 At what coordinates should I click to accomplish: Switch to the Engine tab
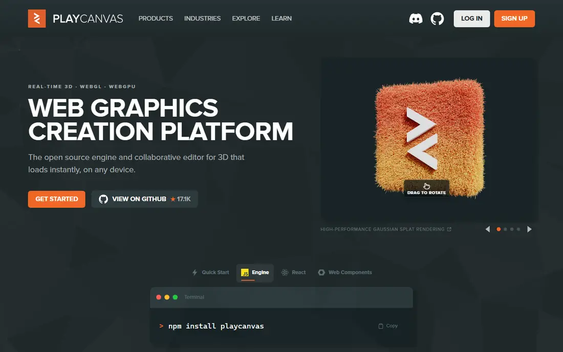pyautogui.click(x=255, y=273)
